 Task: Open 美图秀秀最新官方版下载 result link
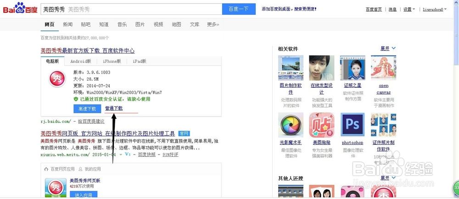tap(88, 51)
